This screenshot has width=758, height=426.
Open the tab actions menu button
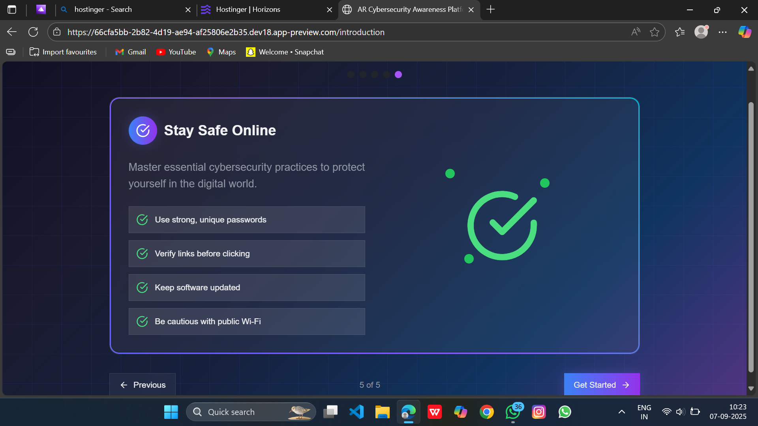tap(12, 9)
